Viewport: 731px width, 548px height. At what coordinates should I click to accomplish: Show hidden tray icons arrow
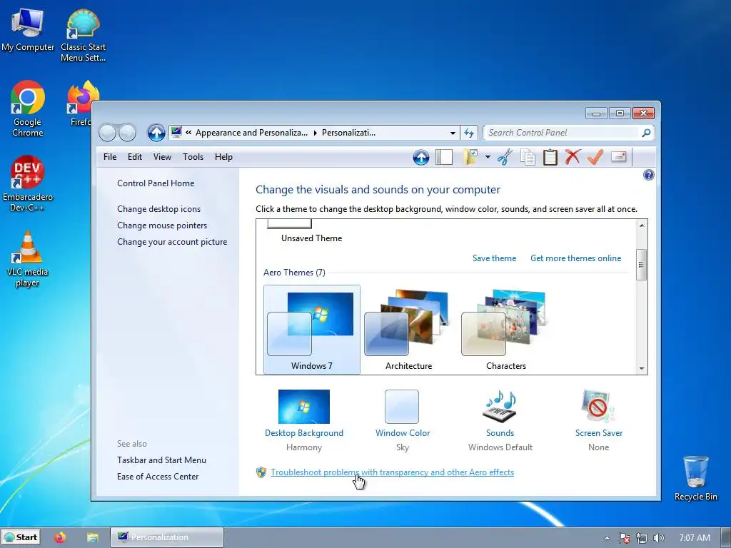[607, 538]
